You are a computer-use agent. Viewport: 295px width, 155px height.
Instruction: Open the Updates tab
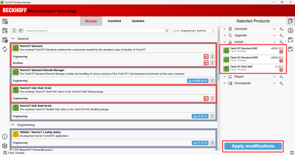pyautogui.click(x=138, y=21)
